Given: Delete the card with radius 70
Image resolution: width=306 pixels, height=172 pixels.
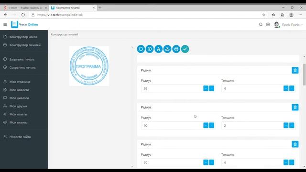Looking at the screenshot, I should tap(295, 144).
